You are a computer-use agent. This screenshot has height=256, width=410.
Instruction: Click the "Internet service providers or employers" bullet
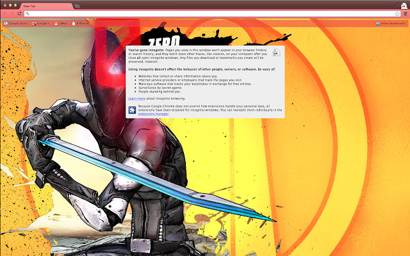[190, 80]
